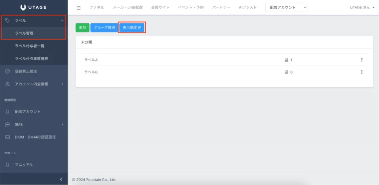Open the three-dot menu for ラベルB
Image resolution: width=379 pixels, height=185 pixels.
[x=362, y=72]
